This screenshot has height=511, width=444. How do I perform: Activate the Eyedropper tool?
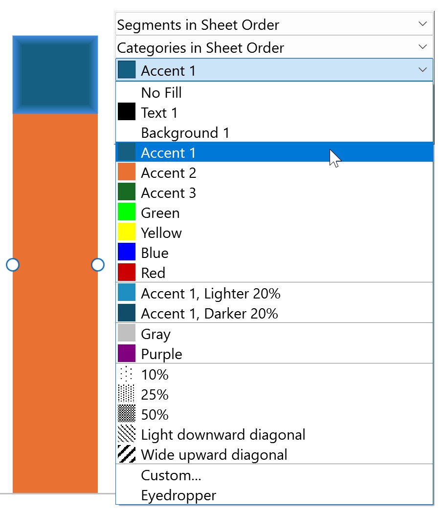[178, 495]
